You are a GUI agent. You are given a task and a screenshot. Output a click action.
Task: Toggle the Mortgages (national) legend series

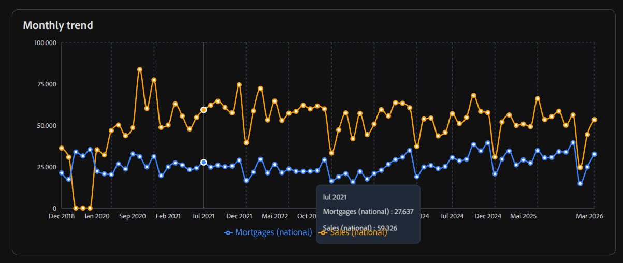click(x=268, y=232)
